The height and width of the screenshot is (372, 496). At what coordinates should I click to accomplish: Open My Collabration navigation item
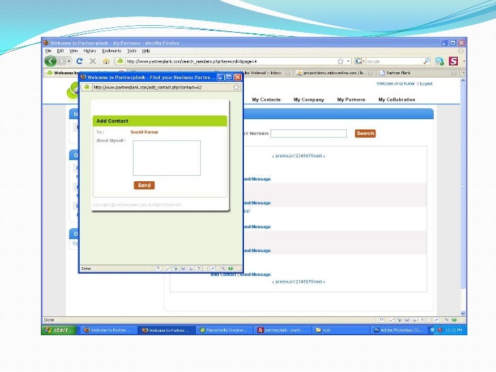397,99
